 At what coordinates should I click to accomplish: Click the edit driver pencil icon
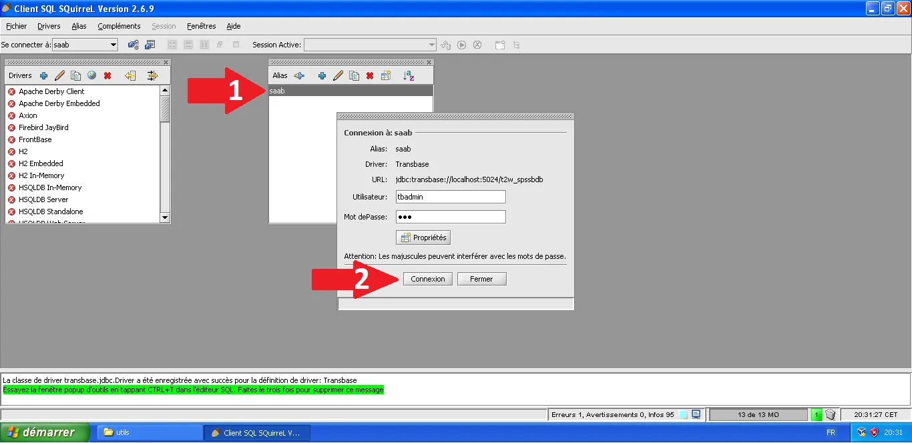pyautogui.click(x=59, y=75)
